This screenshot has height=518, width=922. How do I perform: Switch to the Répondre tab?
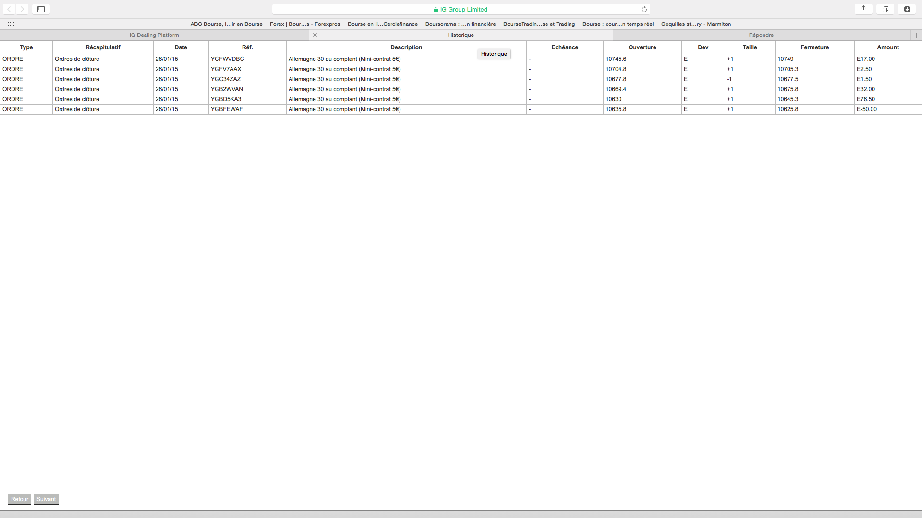point(761,35)
